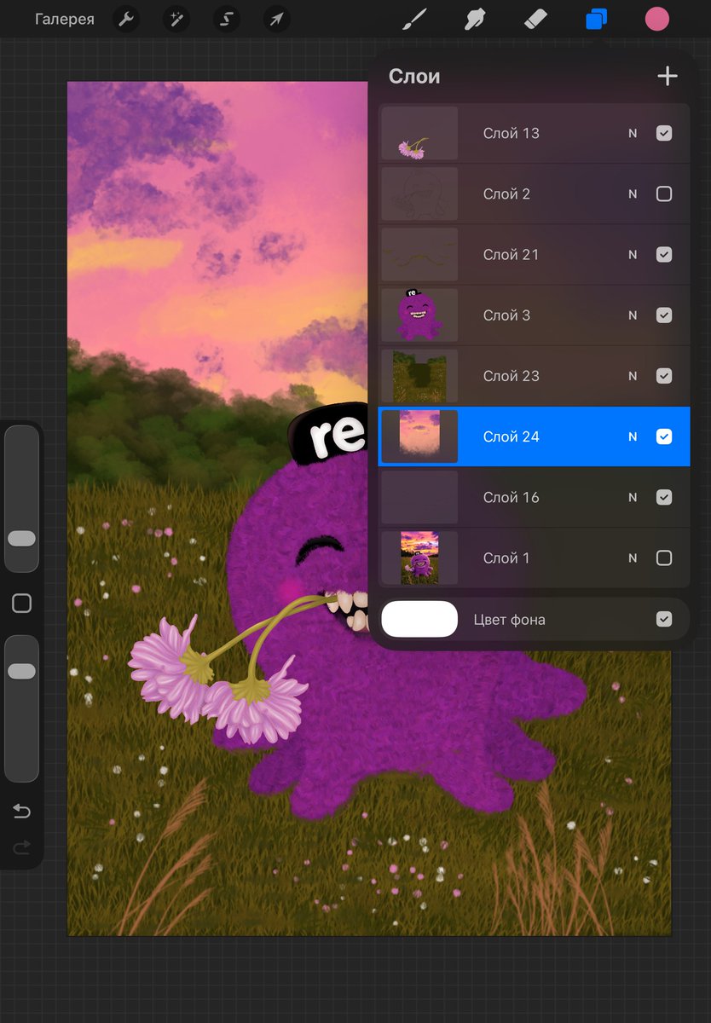This screenshot has height=1023, width=711.
Task: Select the layer named Слой 23
Action: 512,376
